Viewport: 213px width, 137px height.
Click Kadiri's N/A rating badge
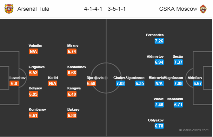coord(53,84)
